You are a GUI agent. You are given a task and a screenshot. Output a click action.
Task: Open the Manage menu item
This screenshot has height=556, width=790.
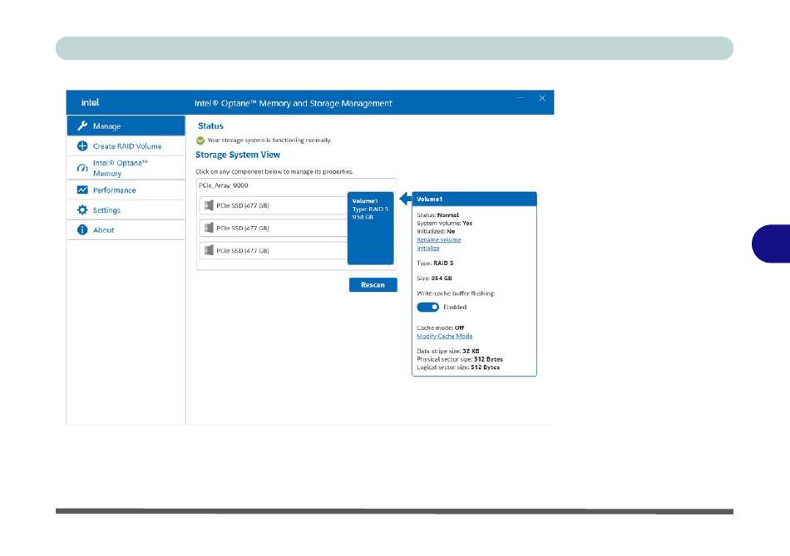126,125
